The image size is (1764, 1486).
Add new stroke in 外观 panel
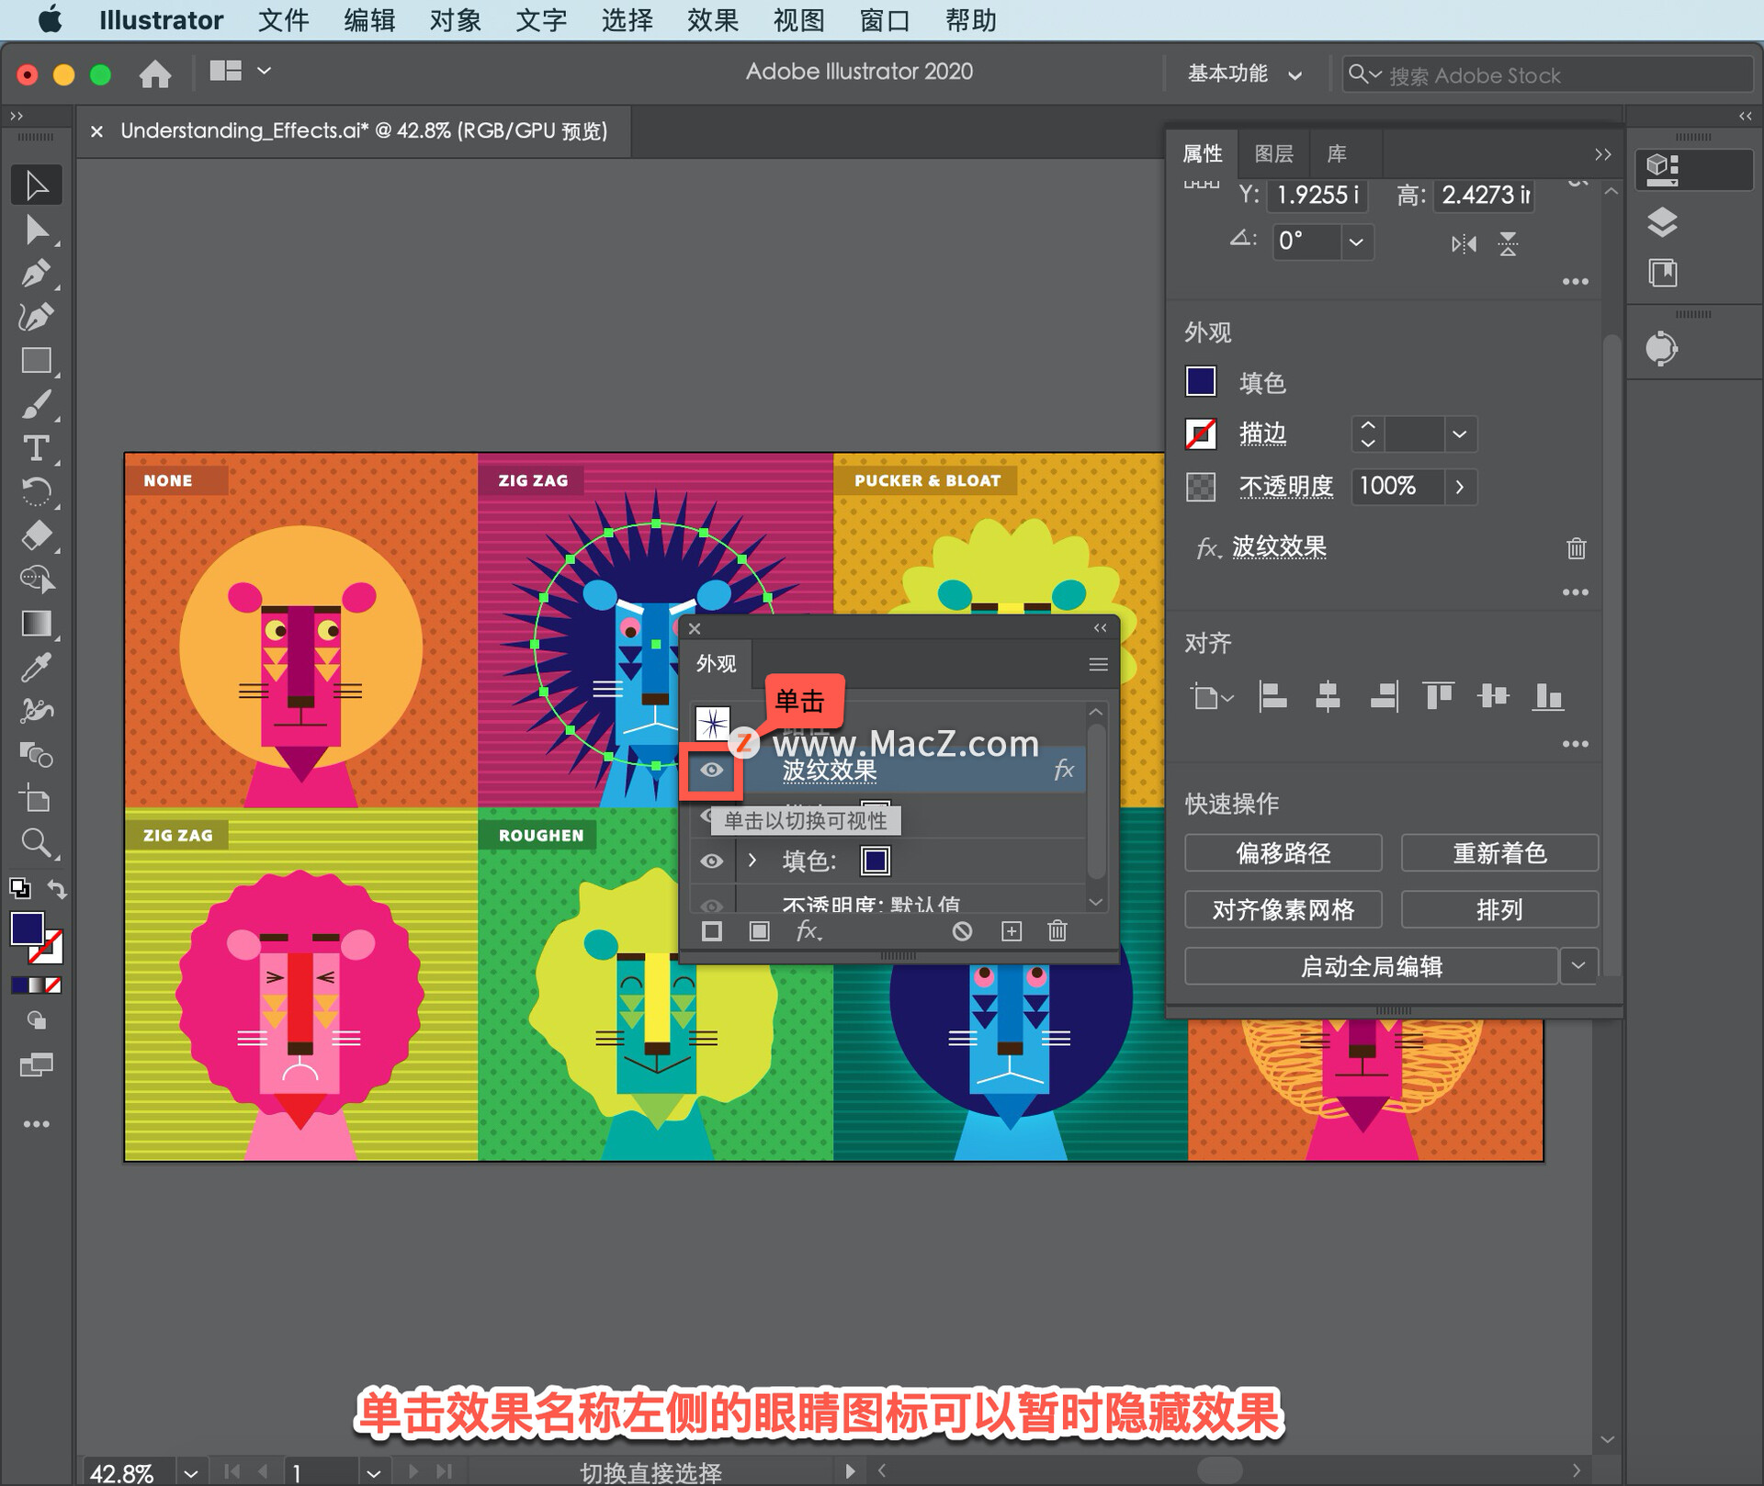pyautogui.click(x=712, y=931)
